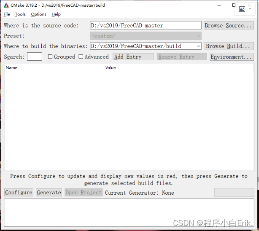Screen dimensions: 259x231
Task: Click the progress bar beside Current Generator
Action: tap(234, 192)
